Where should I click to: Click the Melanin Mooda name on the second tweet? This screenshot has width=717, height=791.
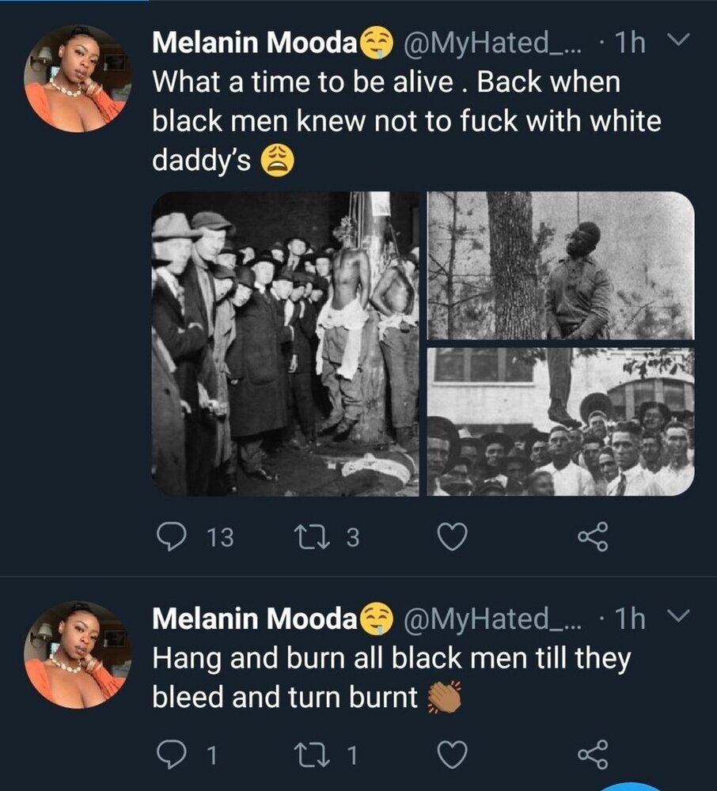click(253, 620)
